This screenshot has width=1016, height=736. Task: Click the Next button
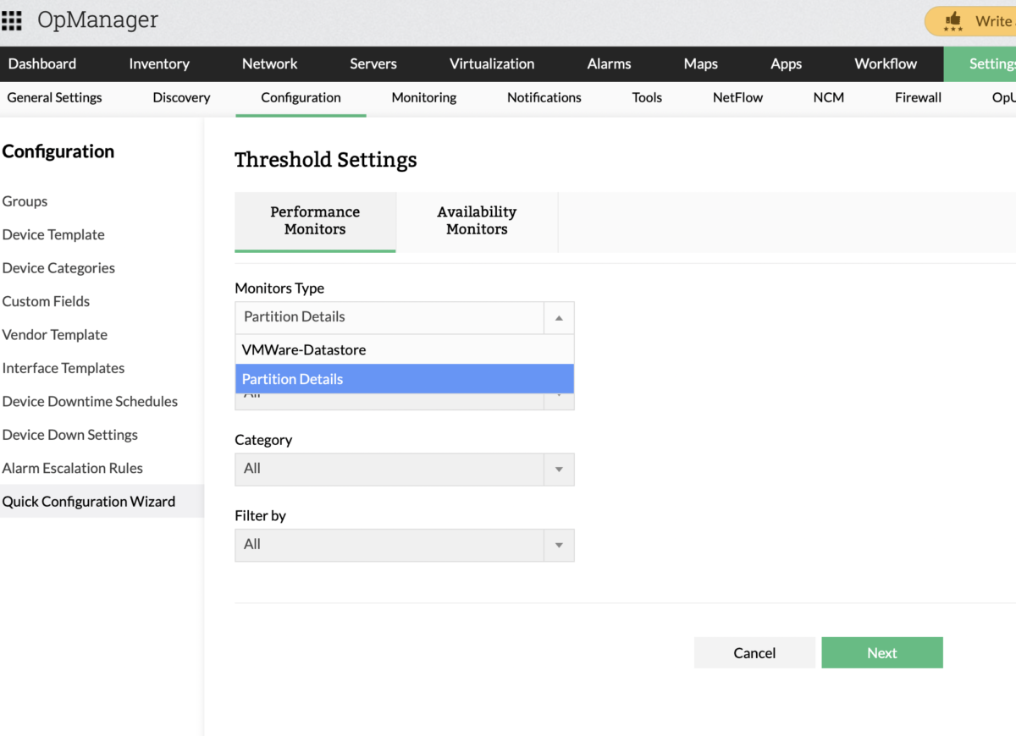pyautogui.click(x=881, y=652)
